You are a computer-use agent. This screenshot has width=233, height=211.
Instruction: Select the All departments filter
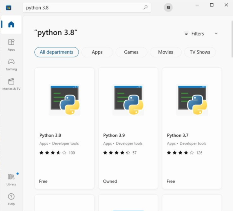pos(56,52)
